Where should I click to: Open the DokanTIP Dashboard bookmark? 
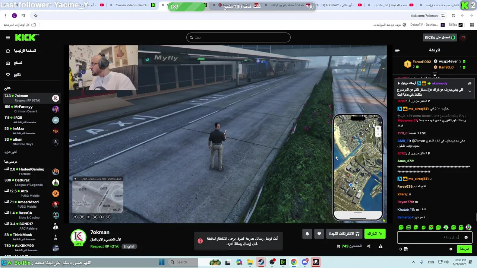pyautogui.click(x=427, y=25)
